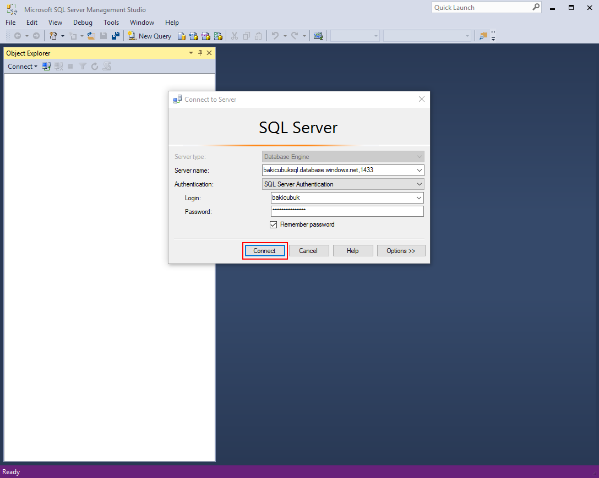Click the Analysis Services MDX Query icon
599x478 pixels.
point(194,36)
